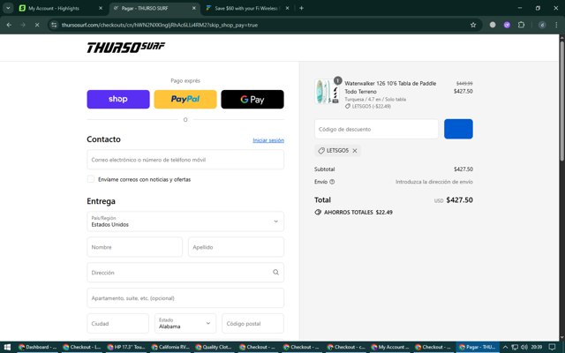Close the Pagar - THURSO SURF tab
The height and width of the screenshot is (353, 565).
click(x=194, y=8)
